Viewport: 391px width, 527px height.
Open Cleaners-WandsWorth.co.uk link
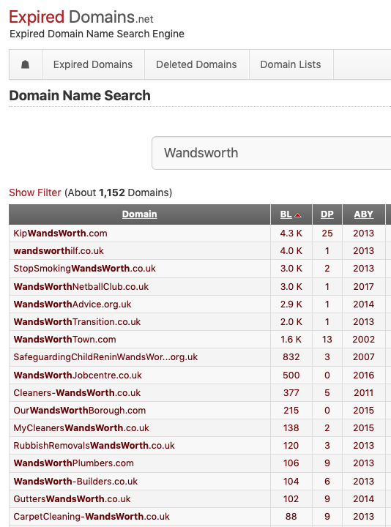[x=77, y=392]
